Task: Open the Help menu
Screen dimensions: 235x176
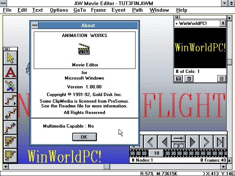Action: pos(181,10)
